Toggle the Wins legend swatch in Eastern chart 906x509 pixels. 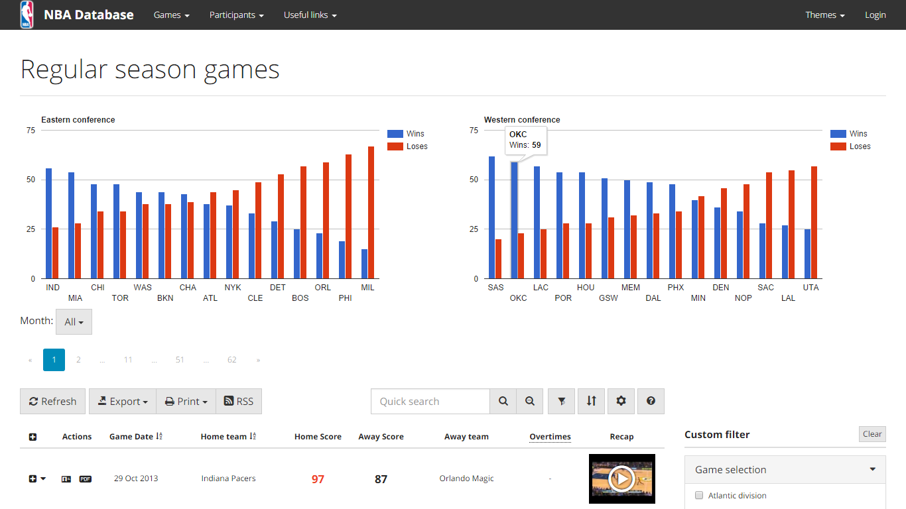(x=395, y=134)
